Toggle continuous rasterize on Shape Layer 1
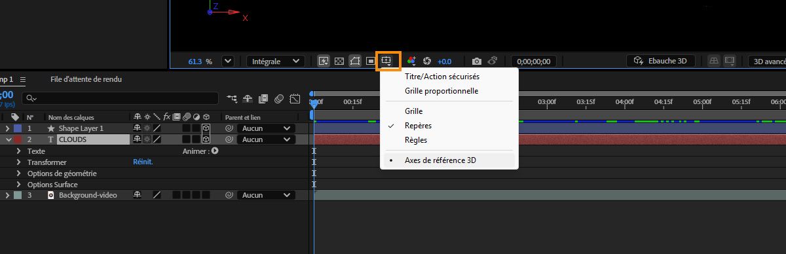The width and height of the screenshot is (786, 254). point(147,128)
